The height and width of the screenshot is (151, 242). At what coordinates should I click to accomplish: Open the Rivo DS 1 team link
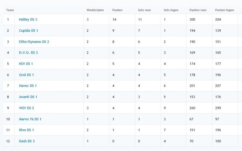(x=26, y=130)
